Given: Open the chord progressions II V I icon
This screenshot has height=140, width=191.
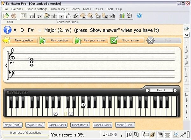Looking at the screenshot, I should coord(68,16).
